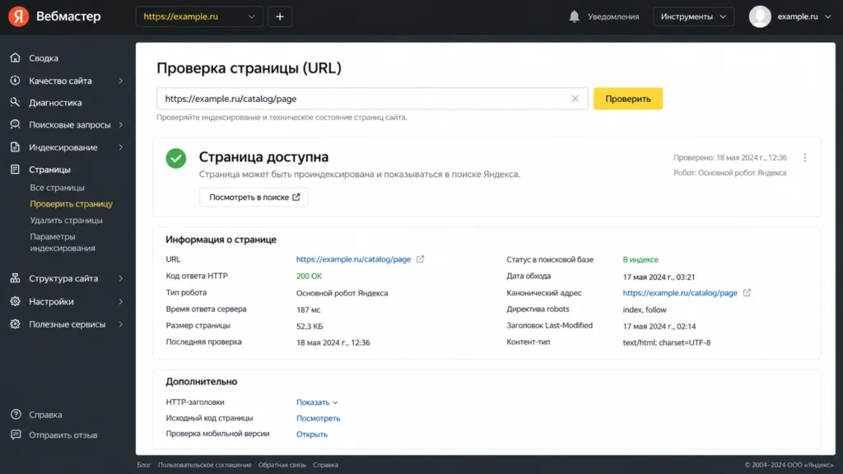Image resolution: width=843 pixels, height=474 pixels.
Task: Click Посмотреть for Исходный код страницы
Action: 319,418
